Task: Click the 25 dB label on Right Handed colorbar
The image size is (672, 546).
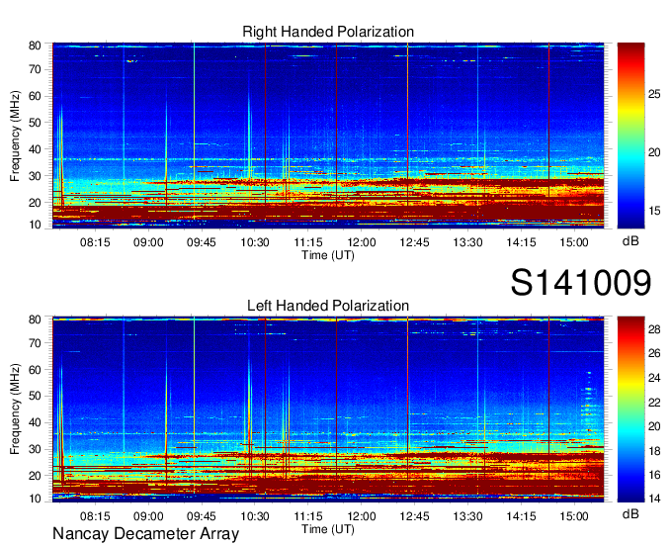Action: [x=654, y=94]
